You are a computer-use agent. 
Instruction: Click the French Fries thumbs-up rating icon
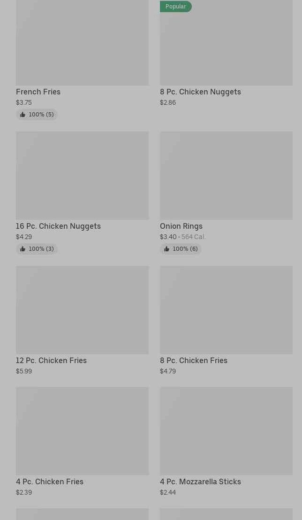tap(23, 115)
